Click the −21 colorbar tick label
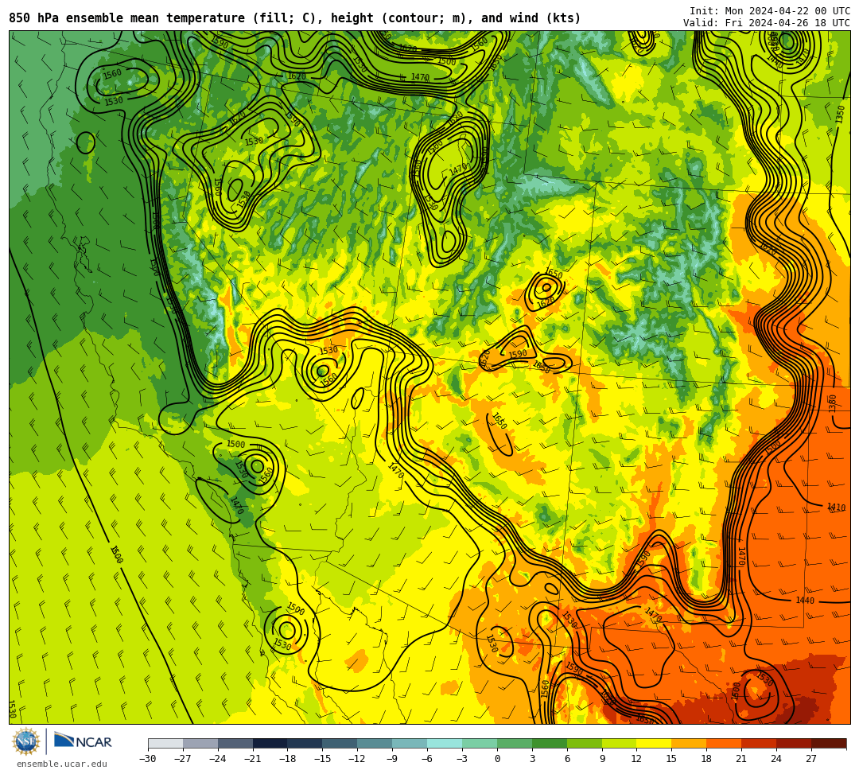The image size is (859, 774). (x=253, y=759)
